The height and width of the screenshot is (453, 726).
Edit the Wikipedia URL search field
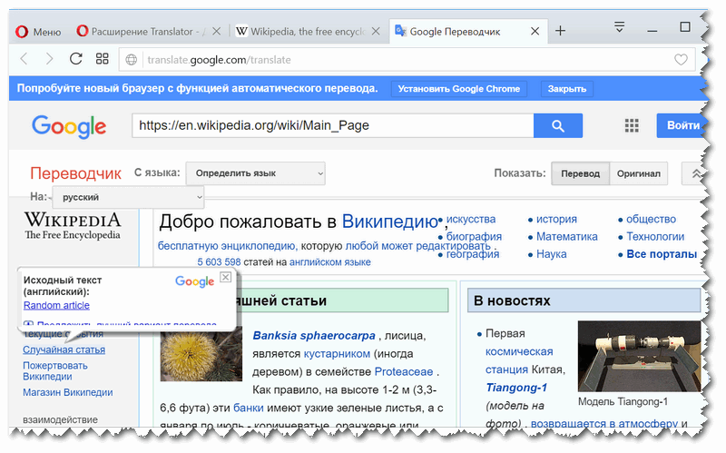click(332, 125)
